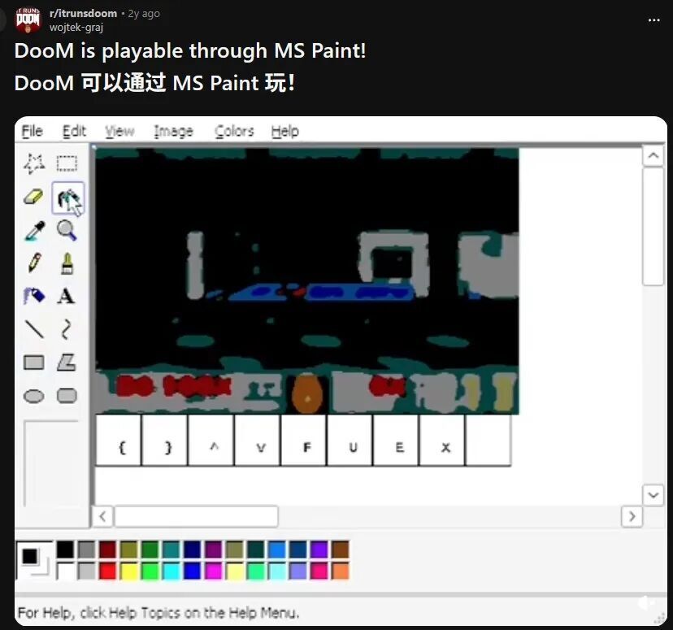Open wojtek-graj's user profile
The height and width of the screenshot is (630, 673).
click(x=76, y=28)
